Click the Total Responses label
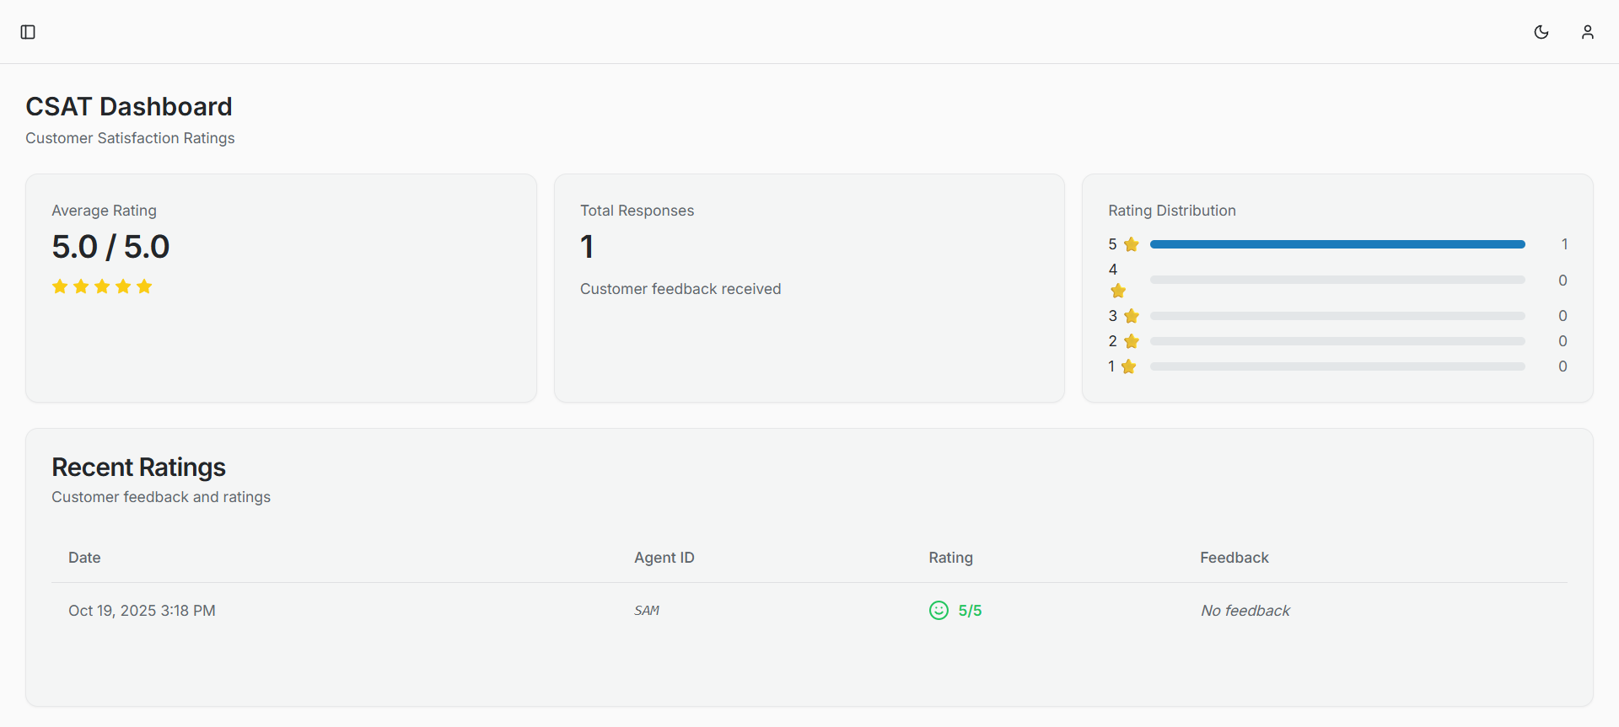 click(x=637, y=211)
